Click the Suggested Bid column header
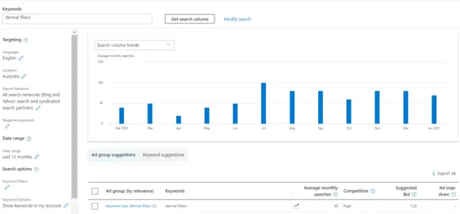The width and height of the screenshot is (460, 214). tap(406, 191)
